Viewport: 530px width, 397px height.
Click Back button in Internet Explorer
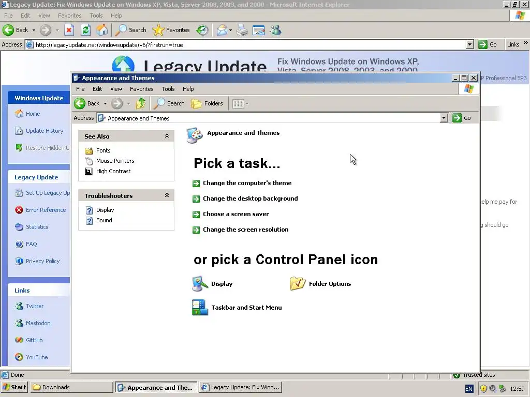[15, 30]
